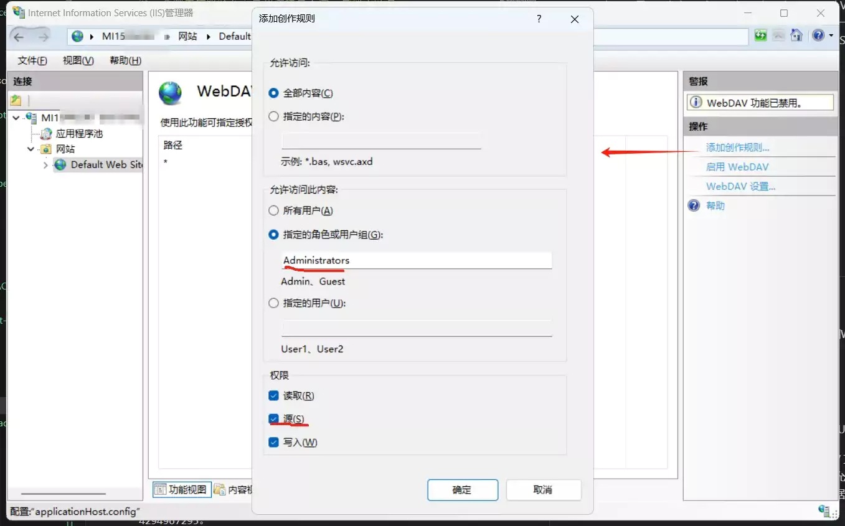Confirm the rule with 确定 button

[463, 490]
